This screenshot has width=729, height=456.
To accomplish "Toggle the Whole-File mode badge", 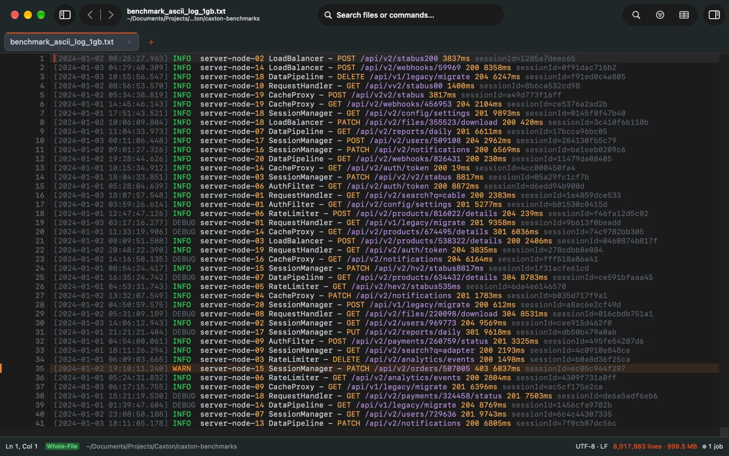I will 62,446.
